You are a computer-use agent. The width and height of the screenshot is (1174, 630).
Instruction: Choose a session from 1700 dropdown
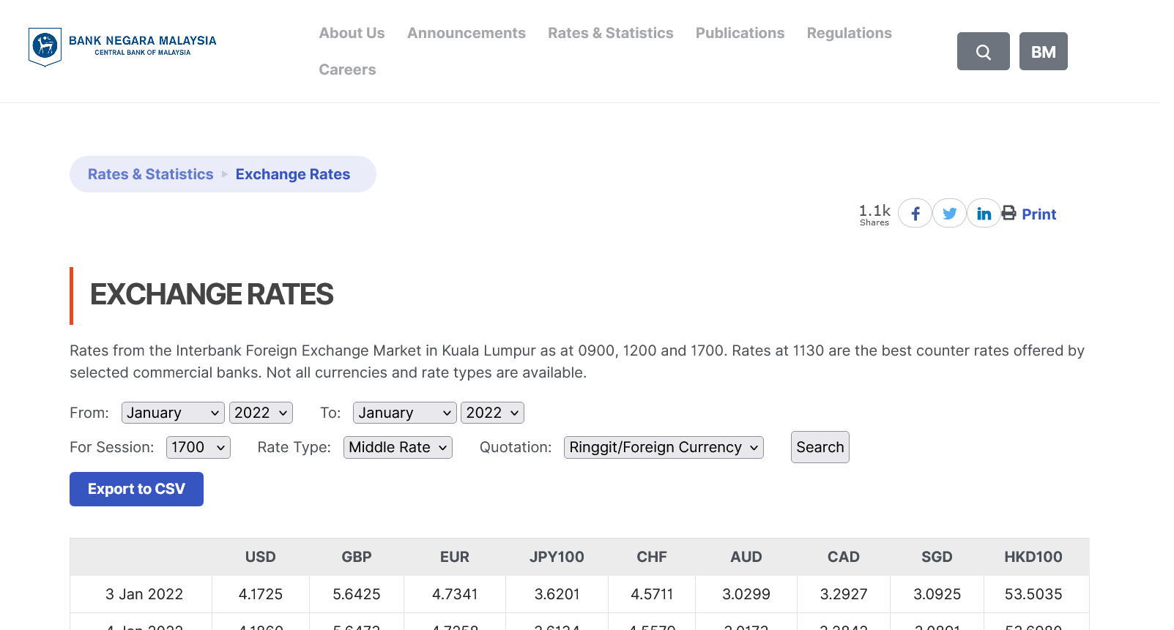tap(198, 447)
